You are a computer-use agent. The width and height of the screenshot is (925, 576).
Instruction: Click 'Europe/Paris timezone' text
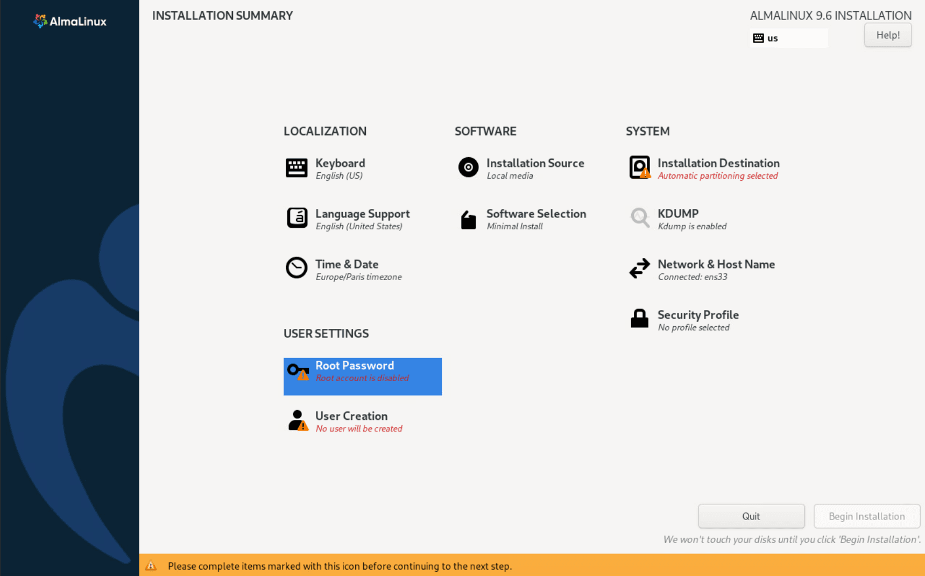[x=358, y=277]
